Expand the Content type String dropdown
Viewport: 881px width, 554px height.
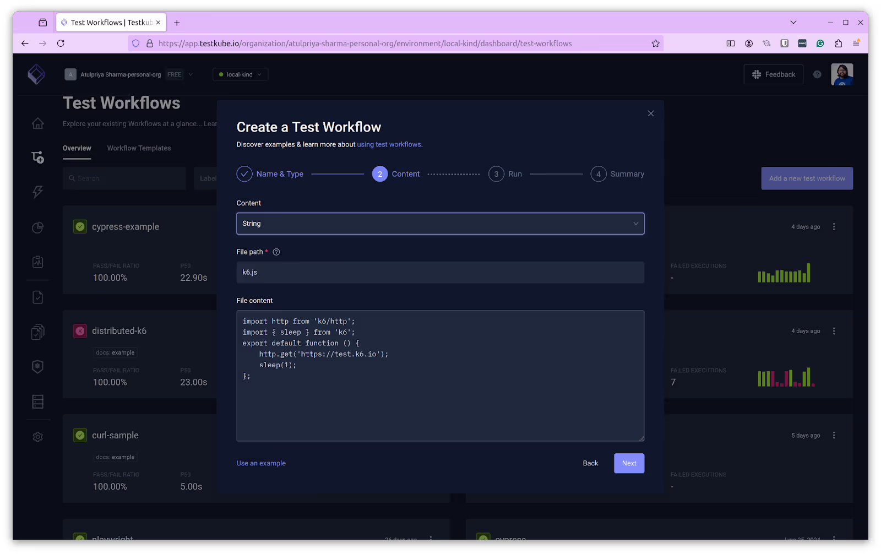point(440,224)
